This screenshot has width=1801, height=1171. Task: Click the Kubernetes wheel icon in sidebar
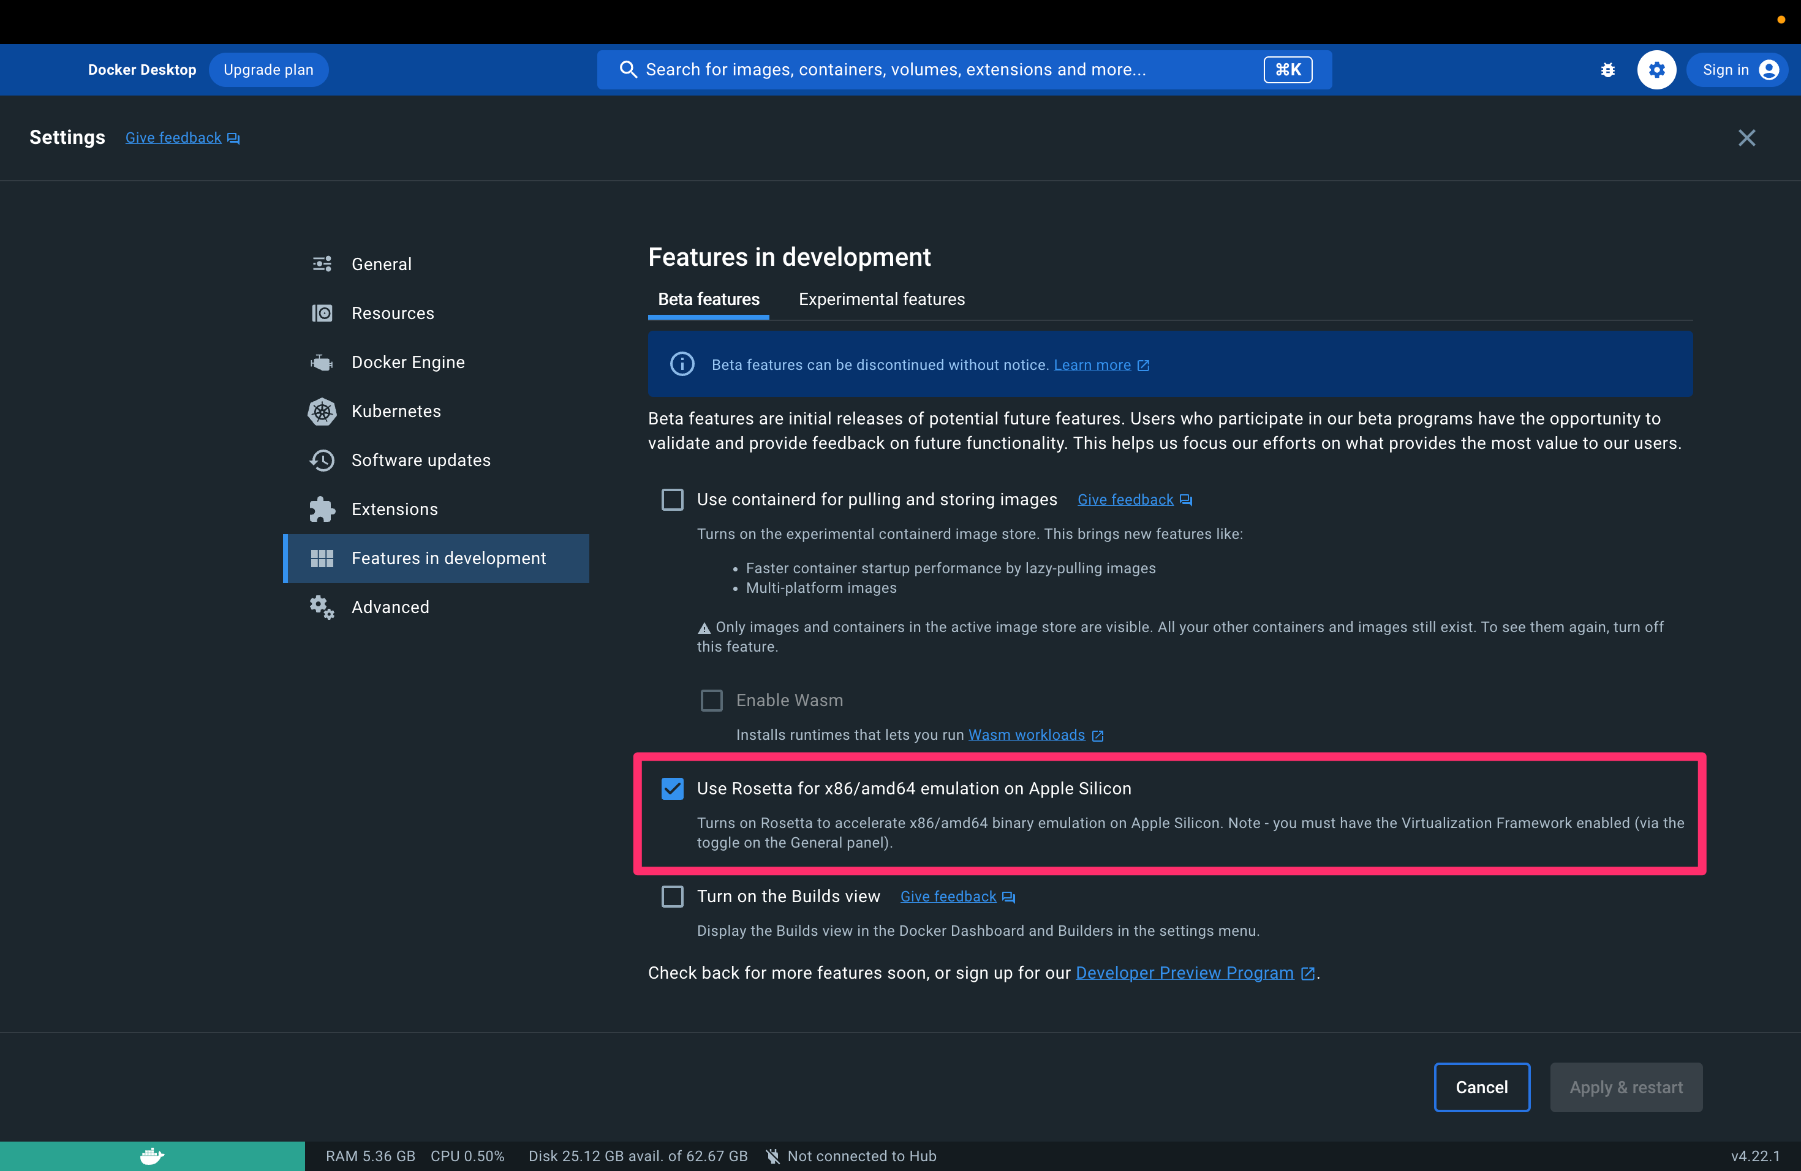[322, 412]
